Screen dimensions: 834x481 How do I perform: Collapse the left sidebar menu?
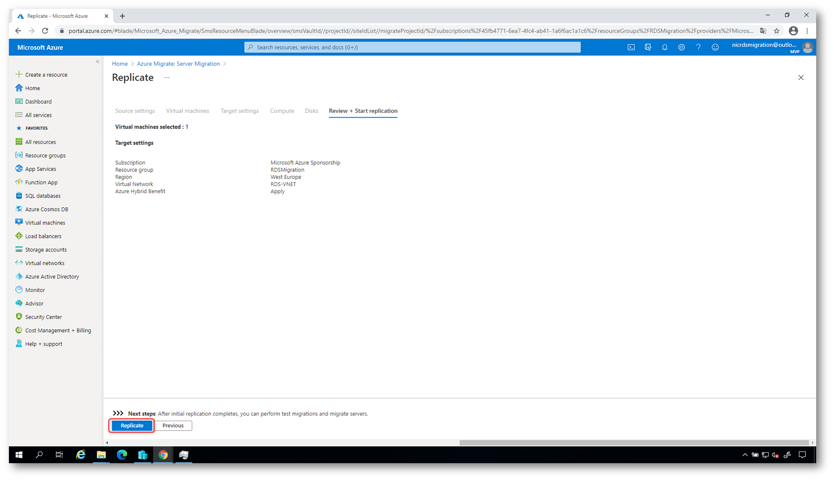[x=98, y=62]
